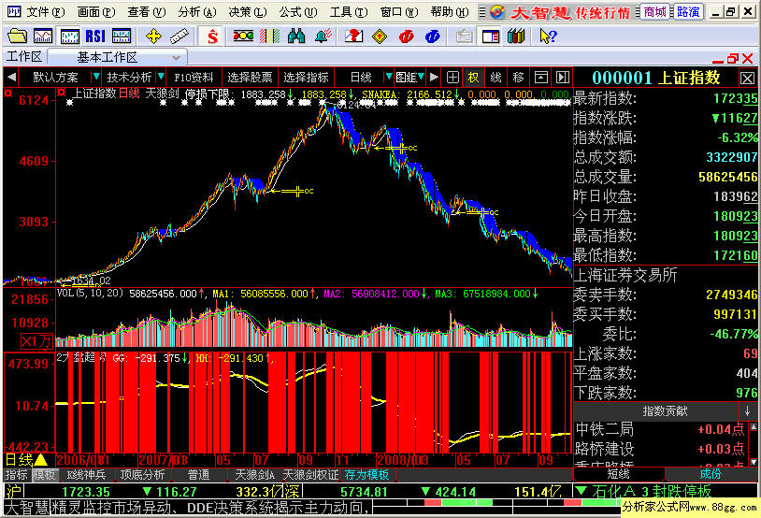The height and width of the screenshot is (518, 761).
Task: Click the 选择股票 button
Action: coord(250,78)
